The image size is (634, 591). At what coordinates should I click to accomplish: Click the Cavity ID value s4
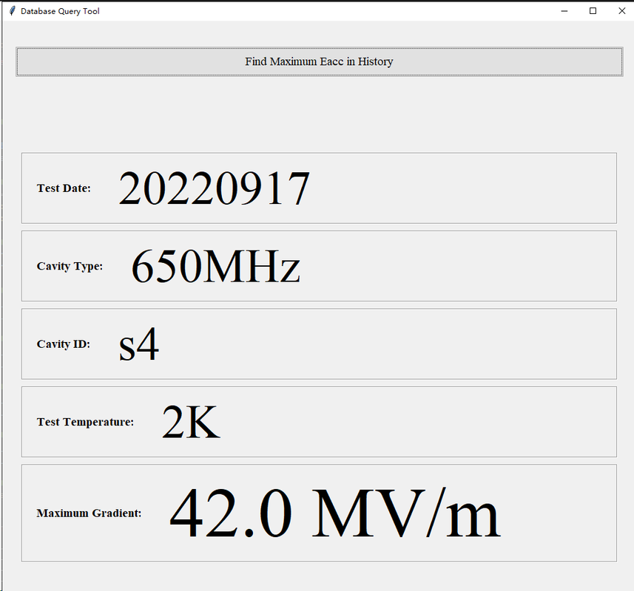[x=138, y=344]
